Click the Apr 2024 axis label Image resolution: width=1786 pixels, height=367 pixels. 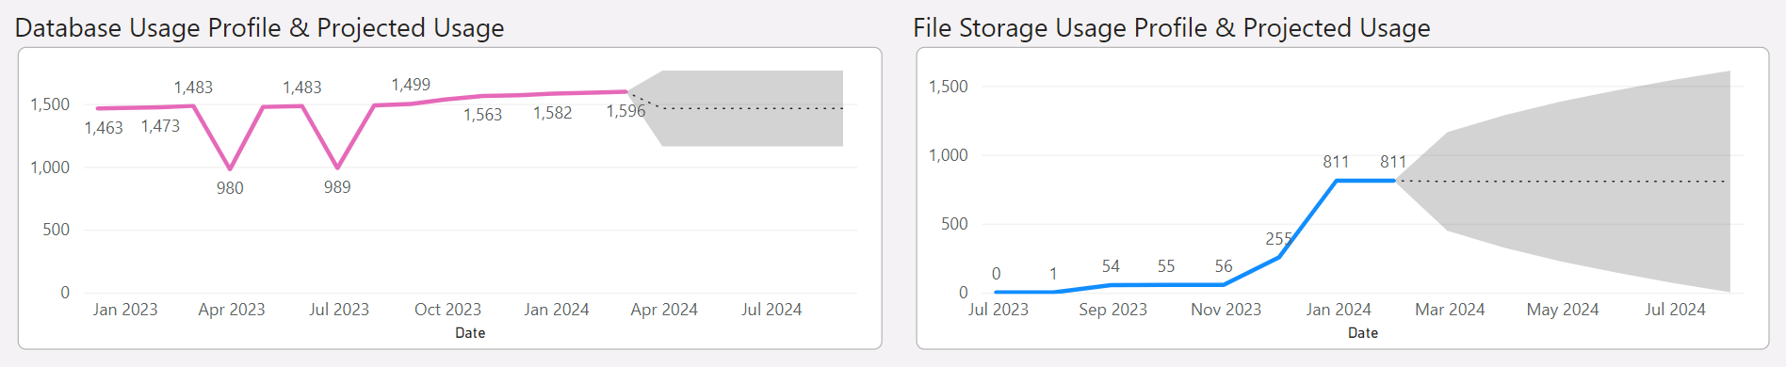pos(664,310)
